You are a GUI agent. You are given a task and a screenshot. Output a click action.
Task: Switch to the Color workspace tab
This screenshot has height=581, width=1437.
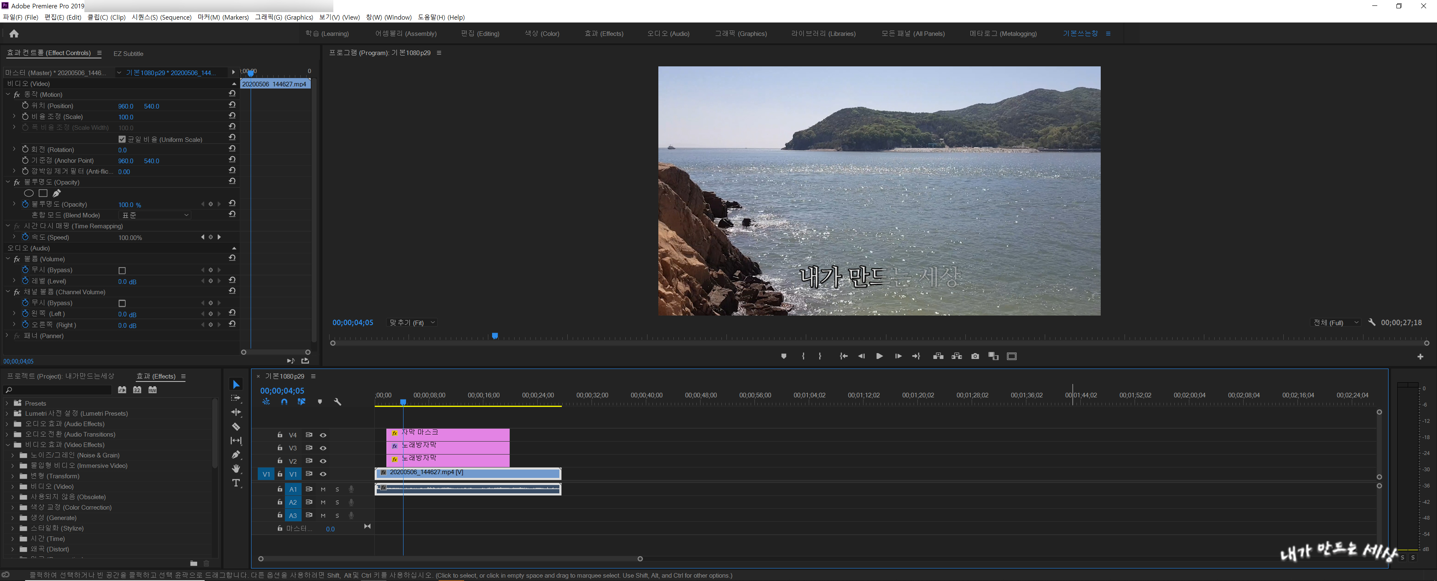[542, 33]
